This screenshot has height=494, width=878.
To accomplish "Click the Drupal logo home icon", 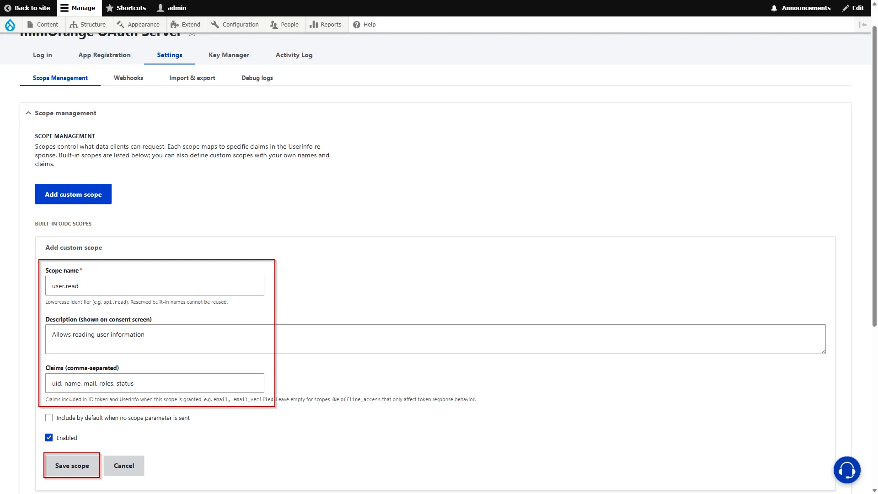I will (10, 25).
